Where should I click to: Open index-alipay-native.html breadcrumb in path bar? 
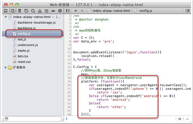109,11
